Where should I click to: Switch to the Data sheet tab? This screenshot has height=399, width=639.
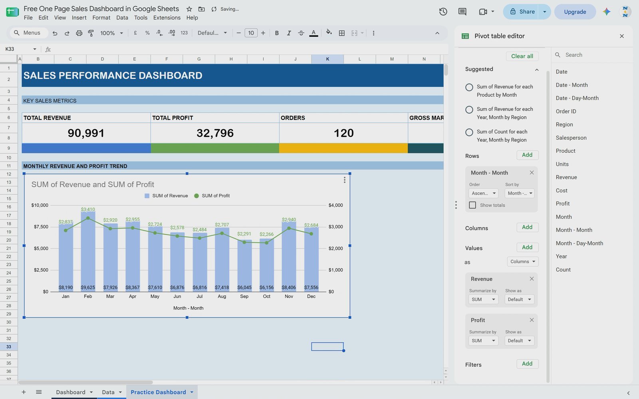(x=108, y=392)
